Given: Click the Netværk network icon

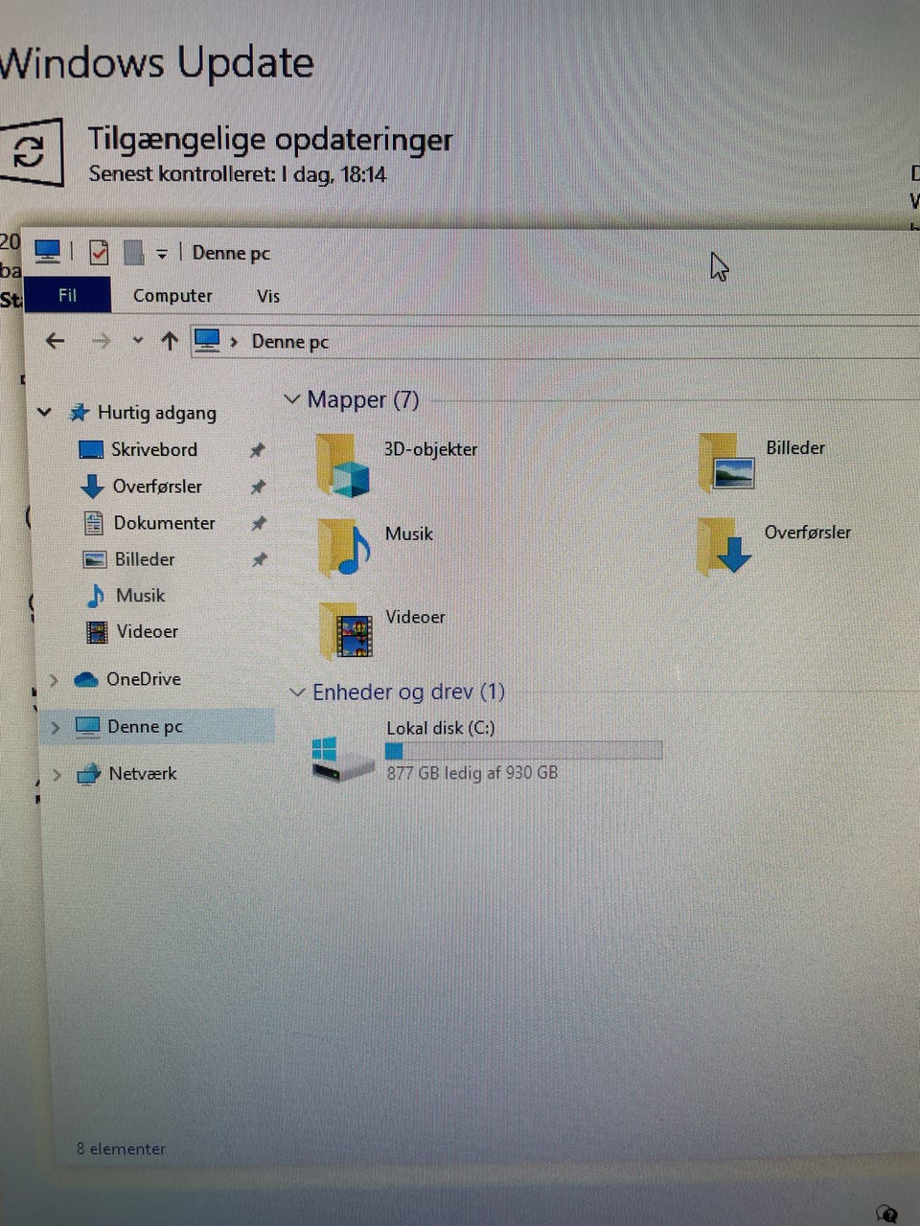Looking at the screenshot, I should click(x=89, y=773).
